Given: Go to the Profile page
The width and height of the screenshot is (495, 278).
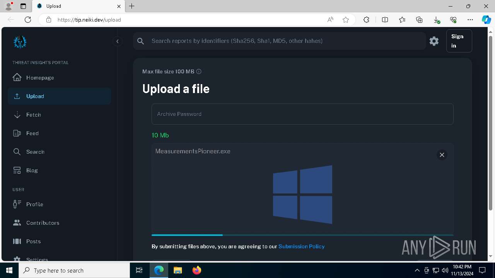Looking at the screenshot, I should 59,204.
